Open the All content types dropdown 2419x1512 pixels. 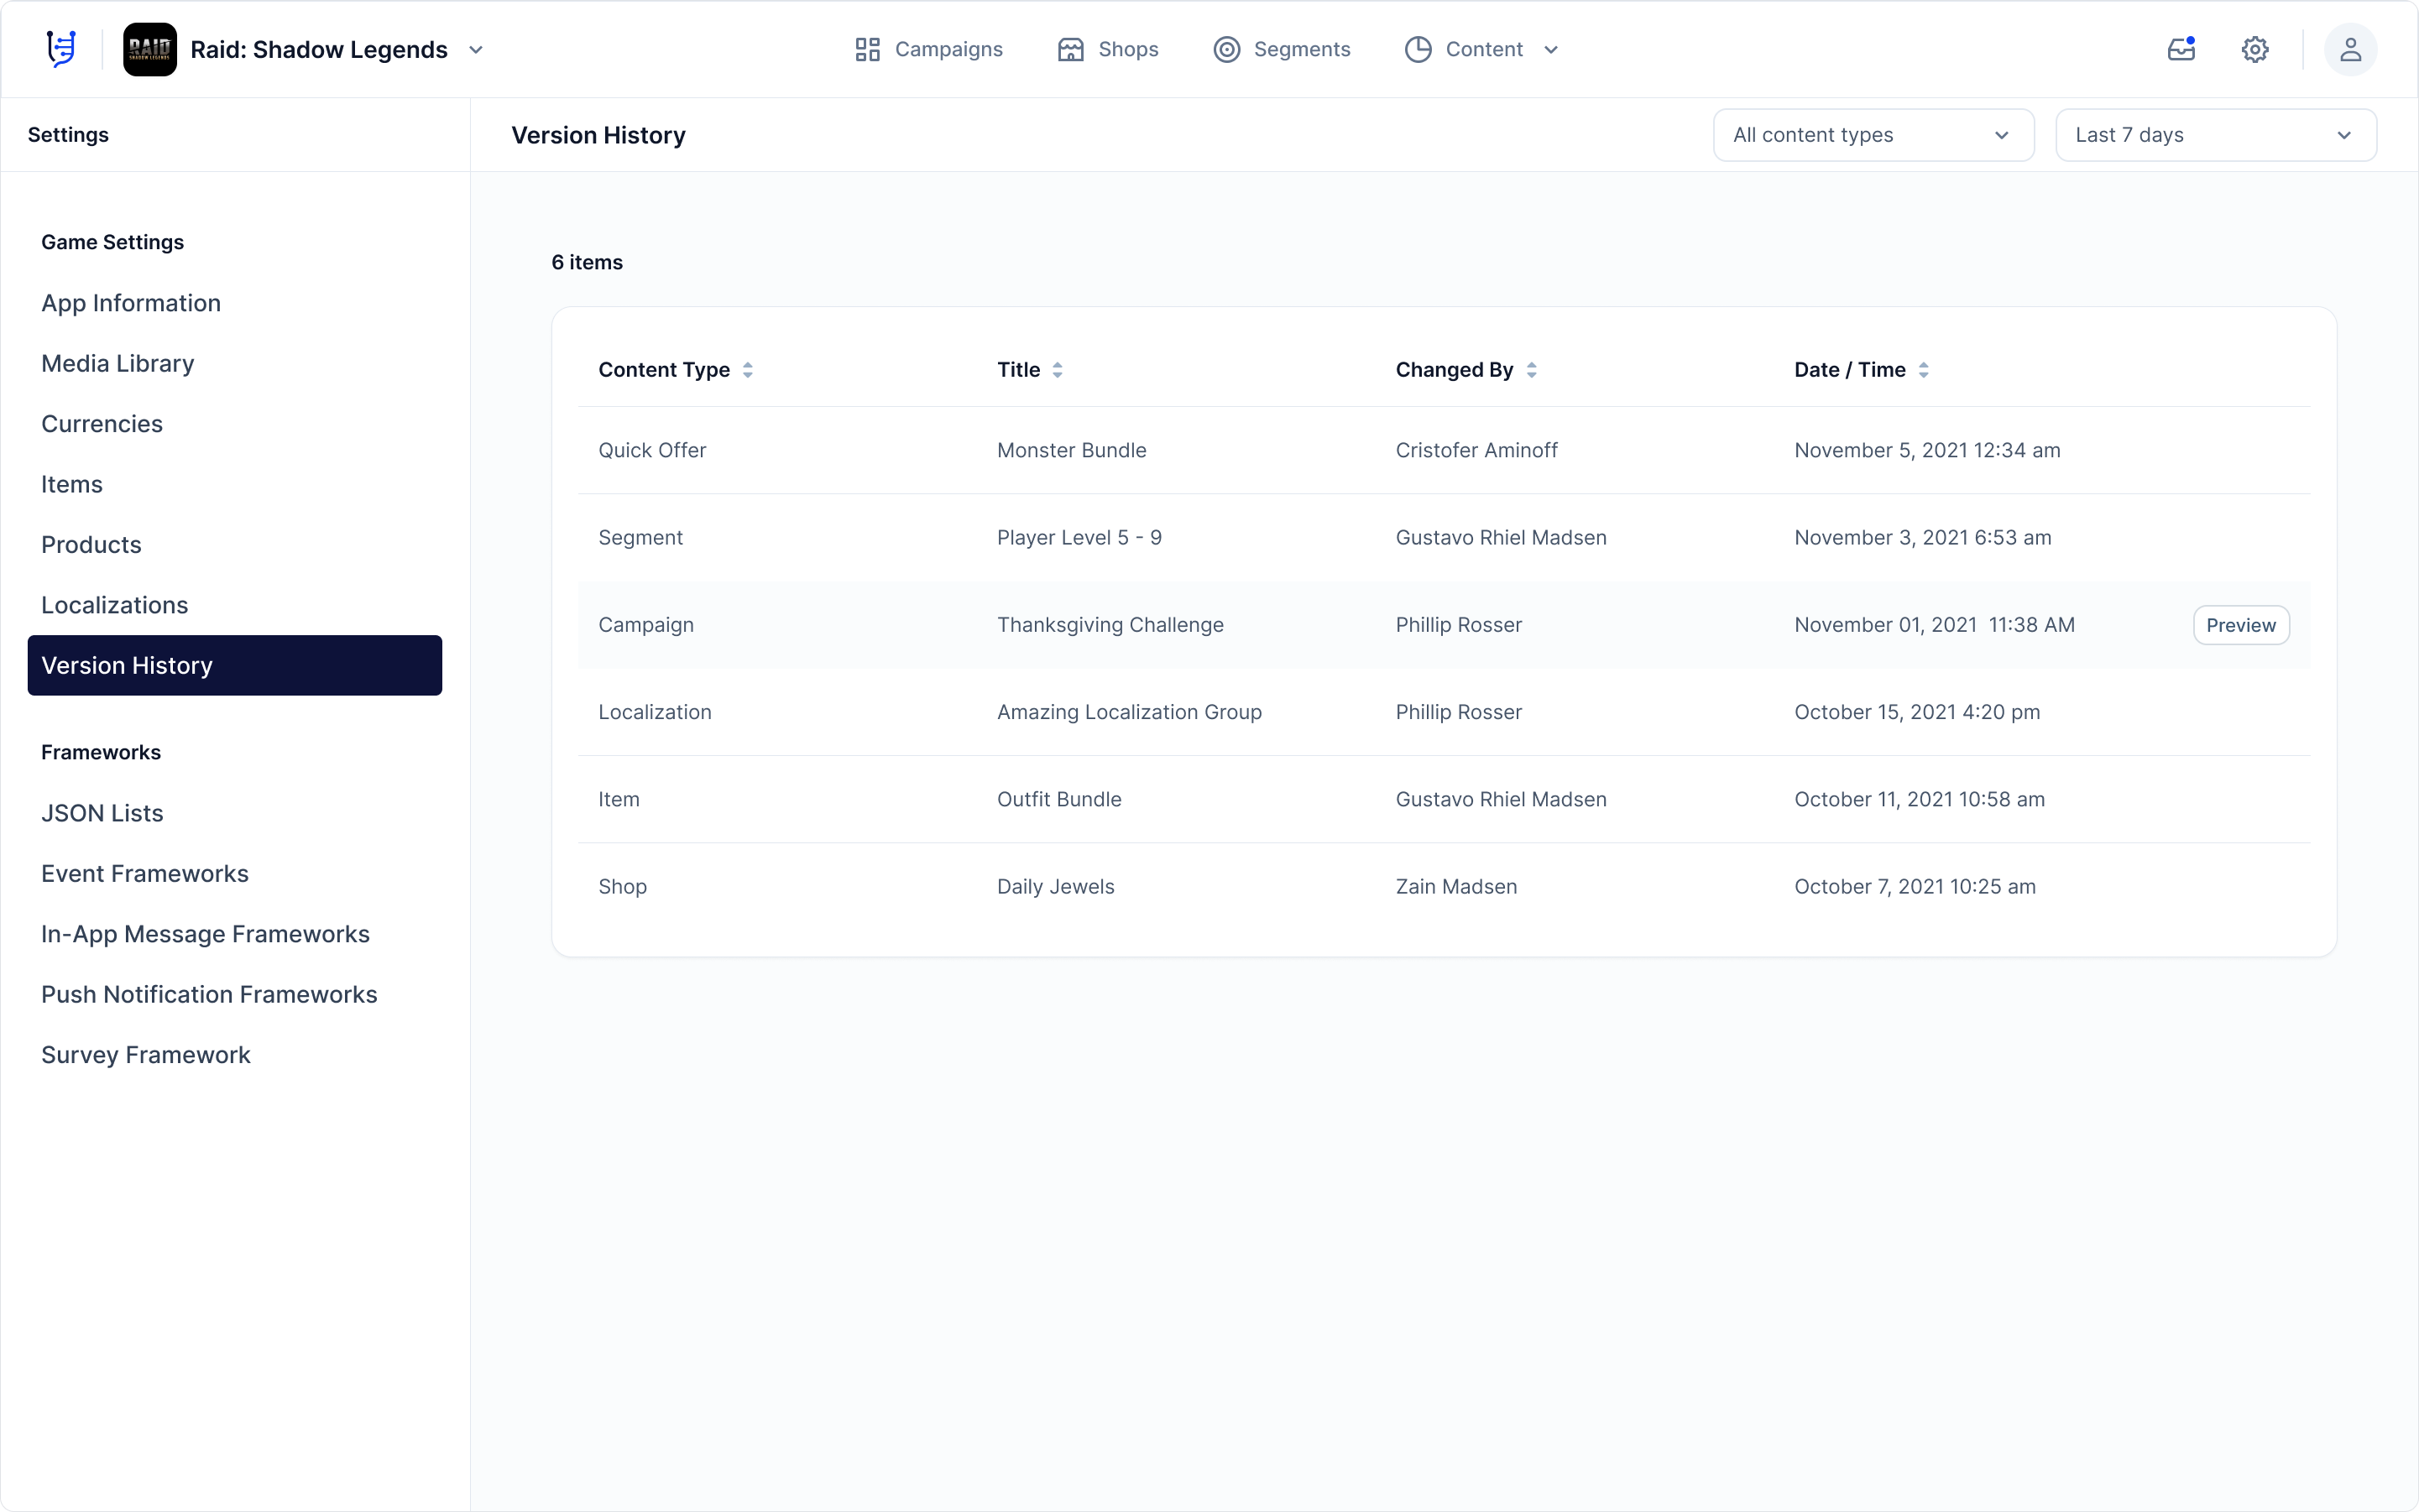pyautogui.click(x=1872, y=134)
